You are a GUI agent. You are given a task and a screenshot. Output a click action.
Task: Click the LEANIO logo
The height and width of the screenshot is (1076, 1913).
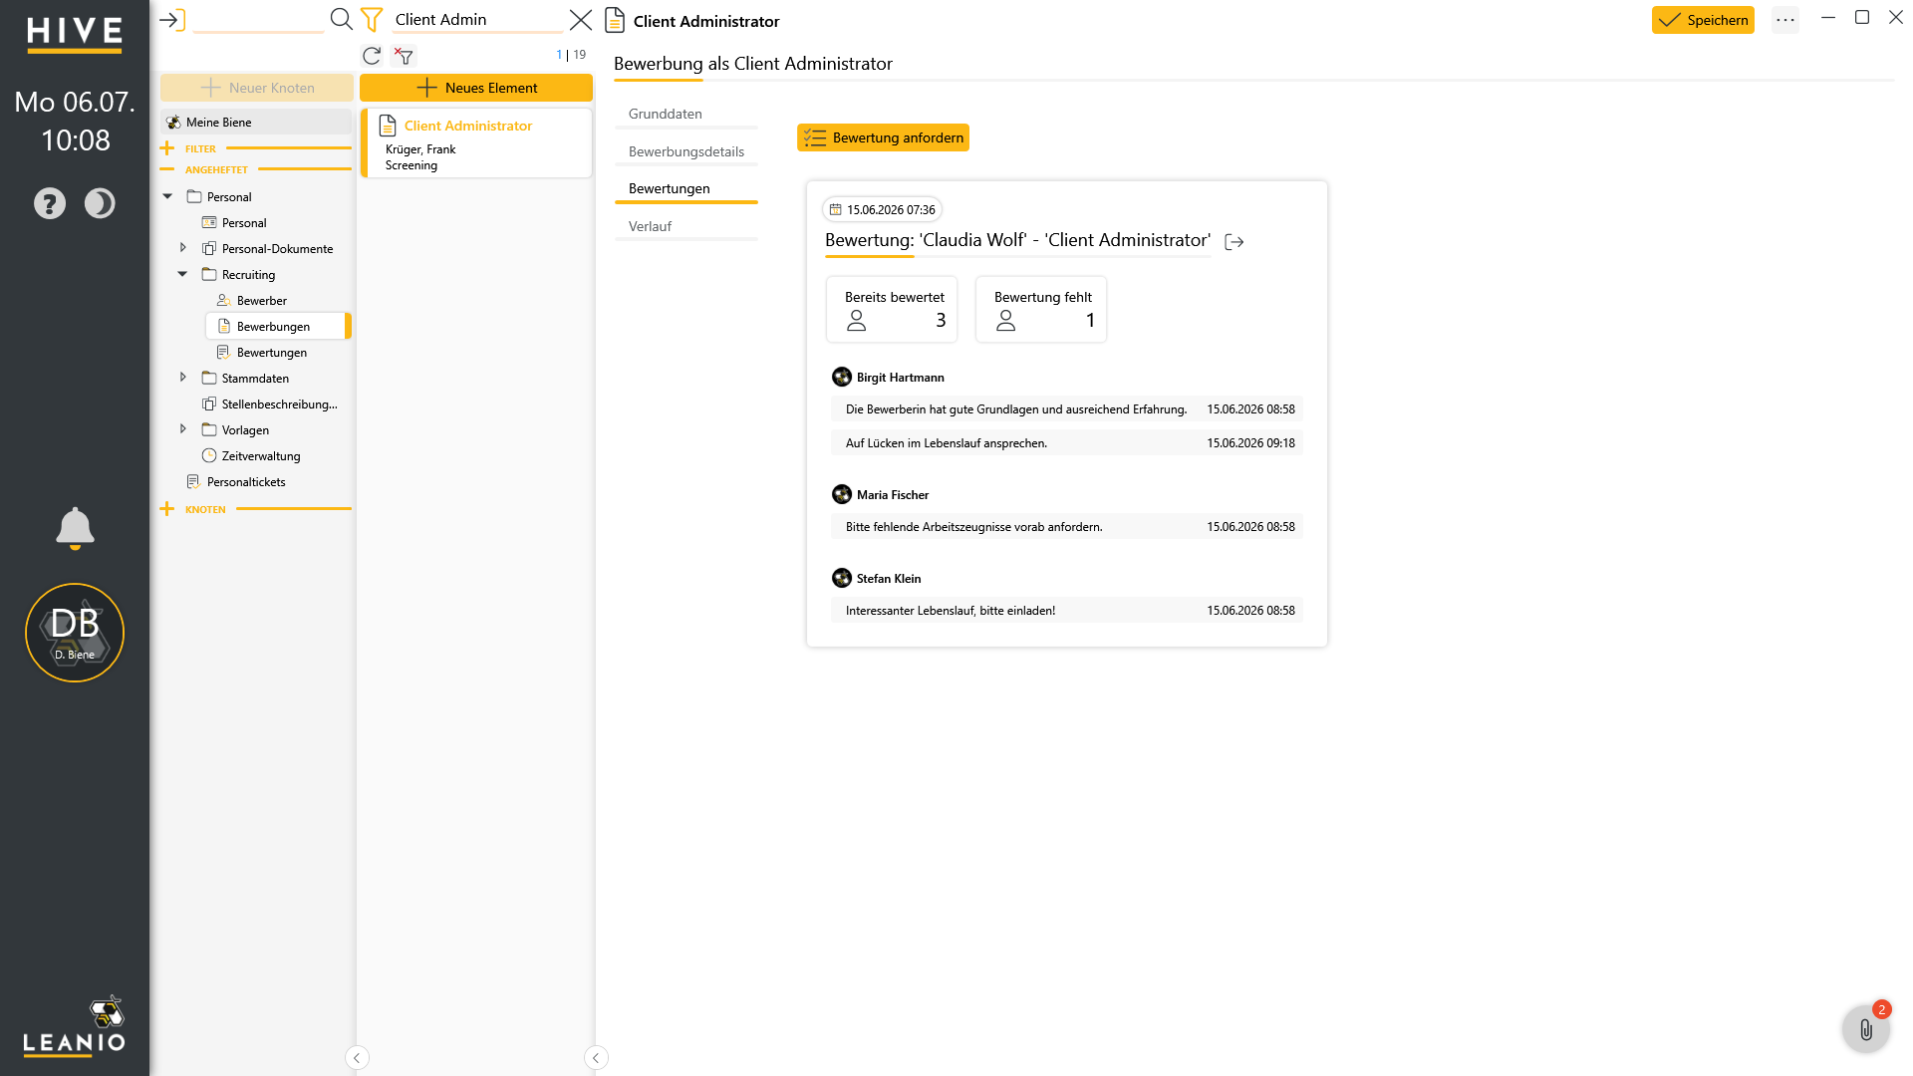pyautogui.click(x=75, y=1026)
